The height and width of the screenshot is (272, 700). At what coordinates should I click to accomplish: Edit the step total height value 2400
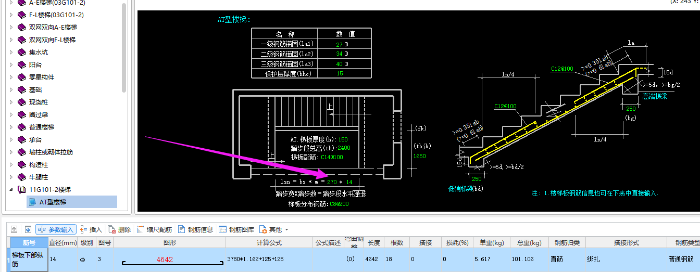(344, 148)
